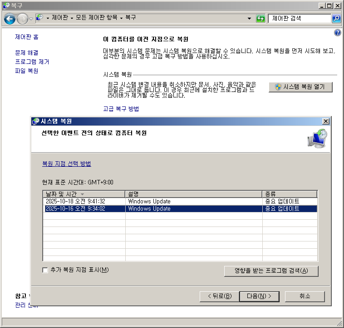Expand the 제어판 breadcrumb dropdown arrow
Image resolution: width=344 pixels, height=328 pixels.
click(72, 18)
